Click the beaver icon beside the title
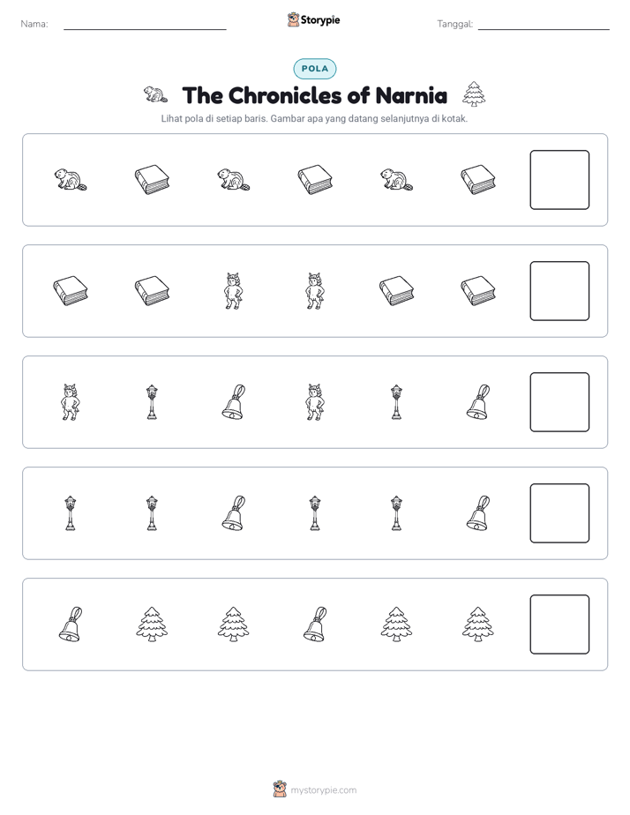 pyautogui.click(x=155, y=94)
